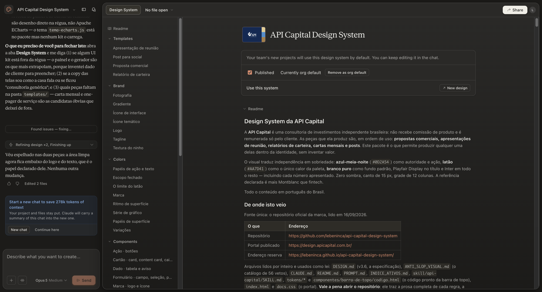
Task: Collapse the Components section
Action: [109, 242]
